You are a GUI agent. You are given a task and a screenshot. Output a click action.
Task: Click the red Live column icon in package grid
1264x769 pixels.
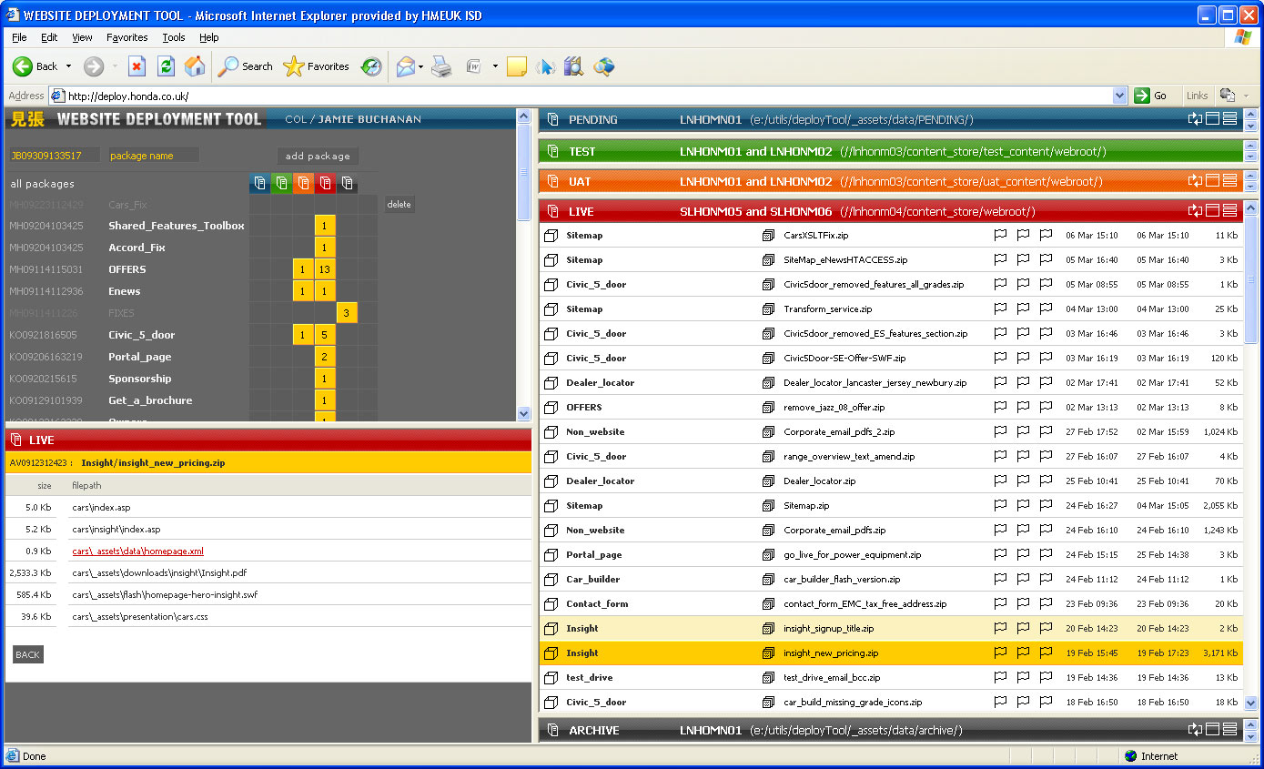[326, 184]
